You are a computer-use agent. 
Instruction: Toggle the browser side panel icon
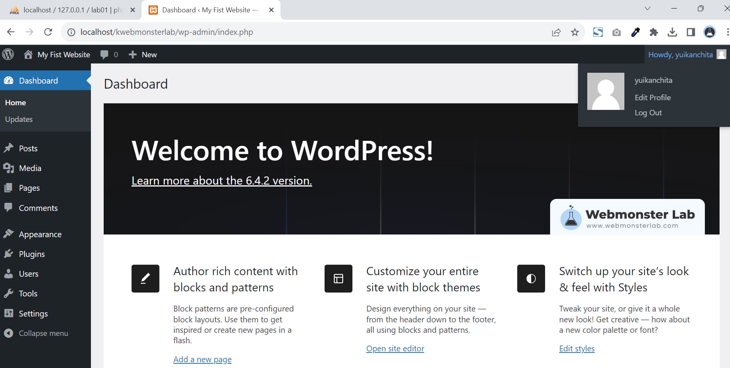pos(691,32)
